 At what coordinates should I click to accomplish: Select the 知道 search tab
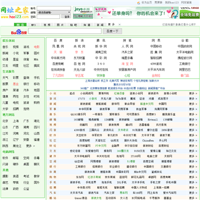[x=87, y=25]
